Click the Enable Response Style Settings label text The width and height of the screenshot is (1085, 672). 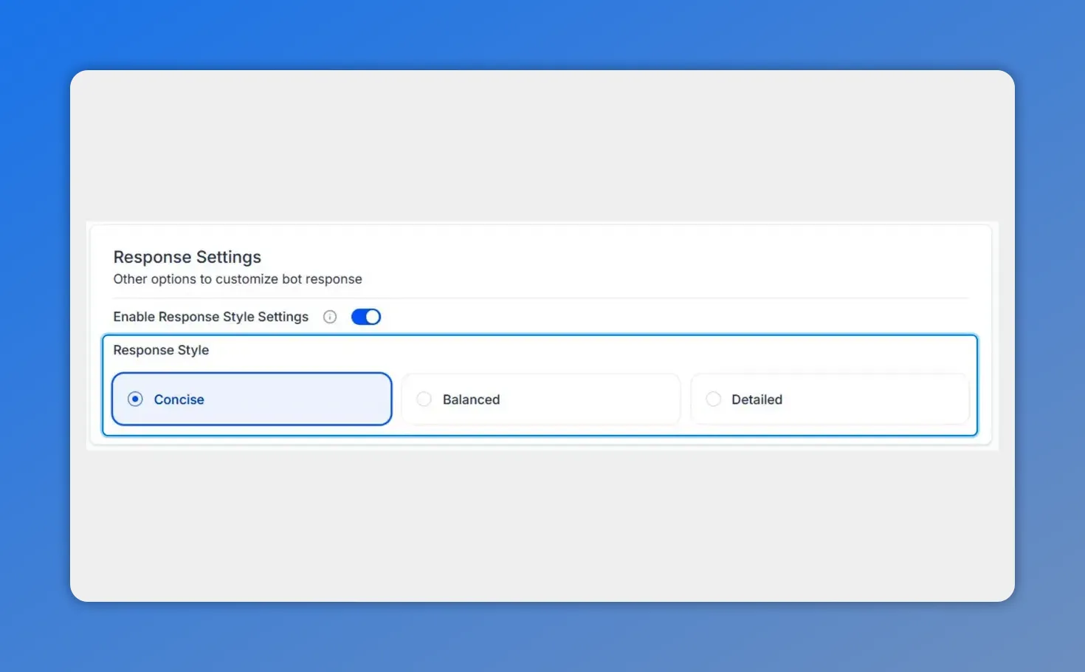pyautogui.click(x=210, y=316)
